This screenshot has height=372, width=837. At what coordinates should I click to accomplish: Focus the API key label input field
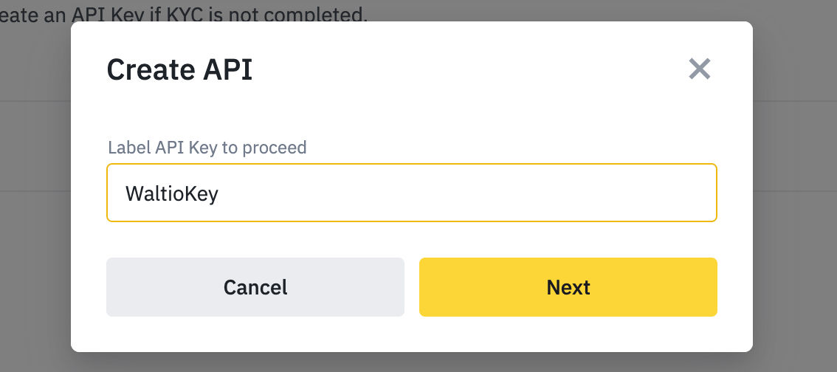[x=411, y=193]
